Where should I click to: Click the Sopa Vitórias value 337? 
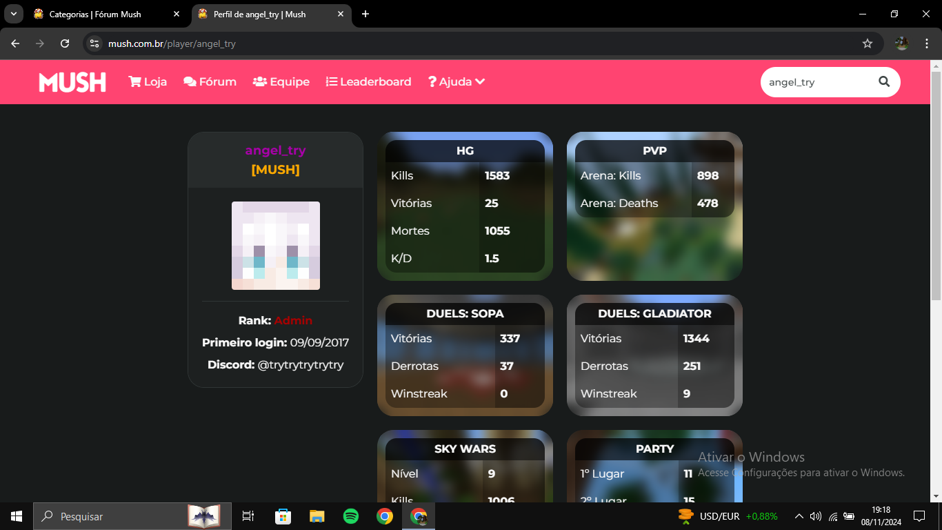pyautogui.click(x=510, y=338)
